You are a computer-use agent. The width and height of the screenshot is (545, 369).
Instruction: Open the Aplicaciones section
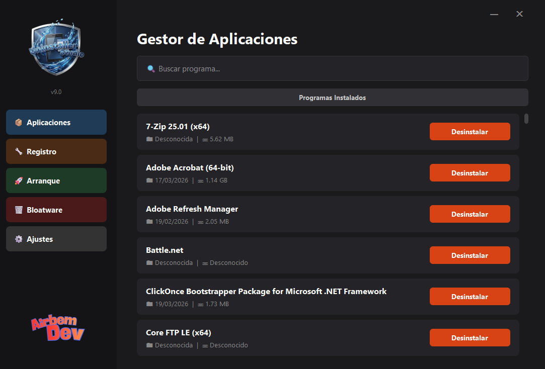[x=56, y=122]
